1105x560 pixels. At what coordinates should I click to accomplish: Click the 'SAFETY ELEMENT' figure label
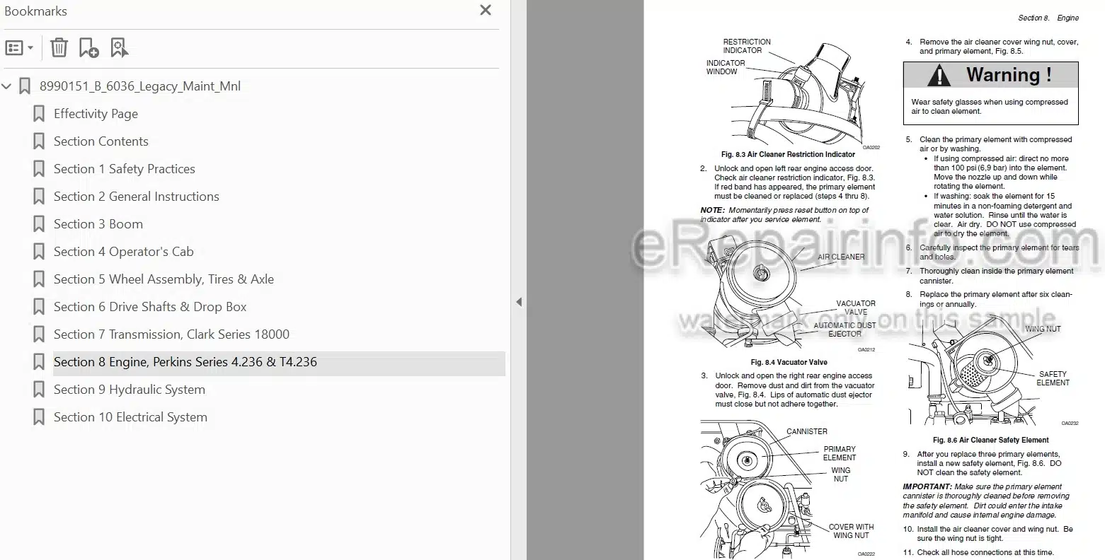pos(1053,378)
